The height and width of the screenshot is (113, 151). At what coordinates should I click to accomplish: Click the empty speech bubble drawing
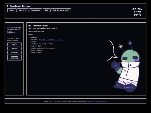[112, 51]
